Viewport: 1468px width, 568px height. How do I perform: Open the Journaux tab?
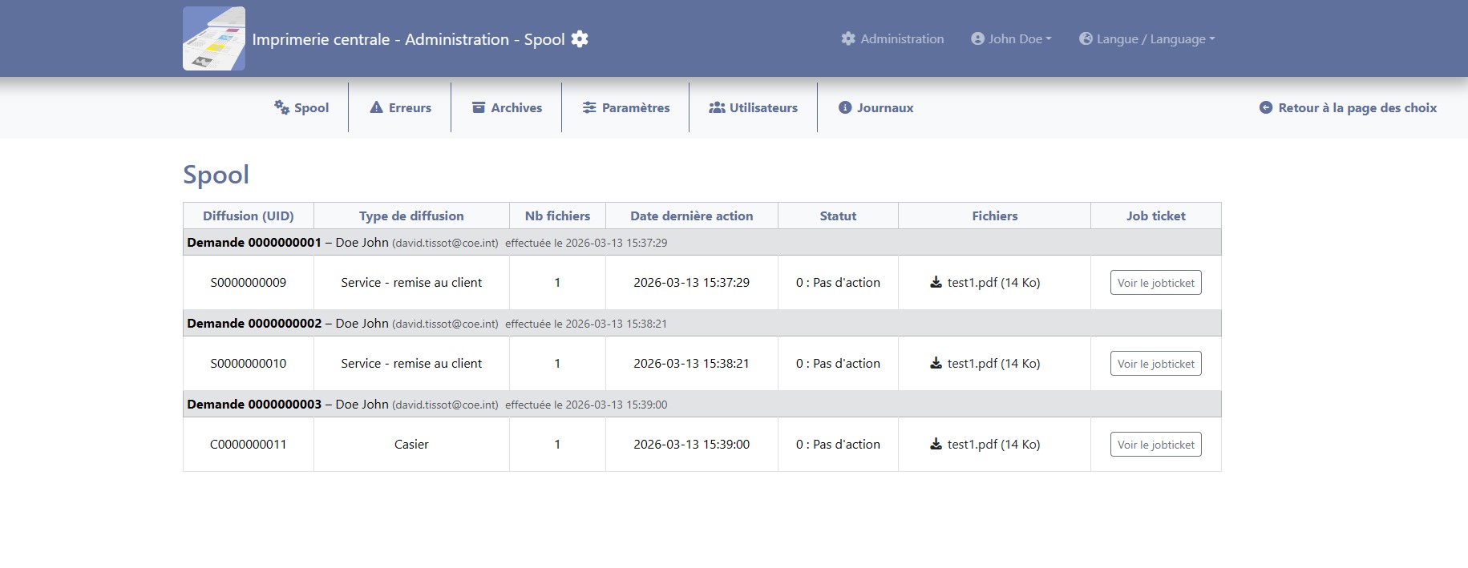point(876,107)
